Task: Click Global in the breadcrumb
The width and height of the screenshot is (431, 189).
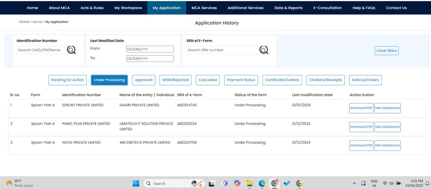Action: click(x=24, y=22)
